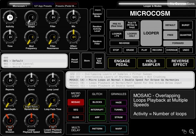Viewport: 196px width, 136px height.
Task: Click the Time knob
Action: click(10, 37)
